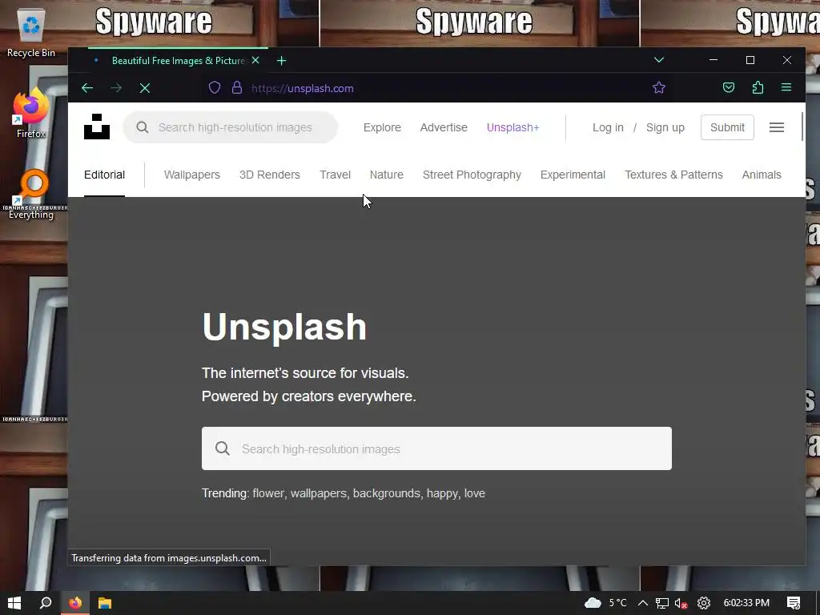Open the Advertise link
The width and height of the screenshot is (820, 615).
pyautogui.click(x=444, y=127)
